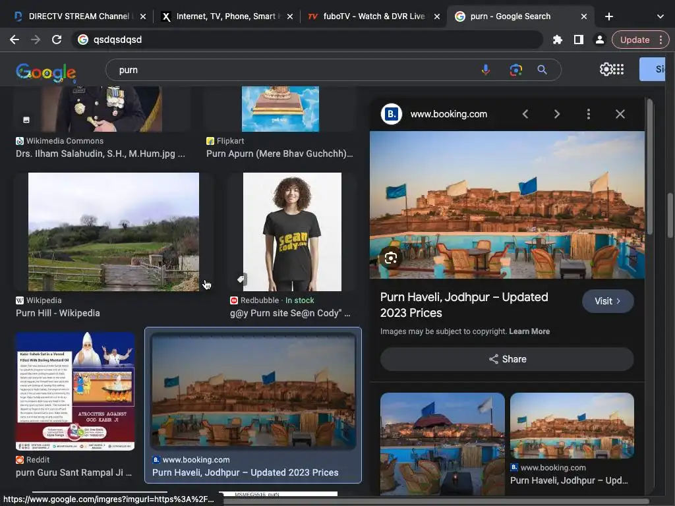Open the Chrome extensions puzzle icon
This screenshot has height=506, width=675.
coord(558,40)
